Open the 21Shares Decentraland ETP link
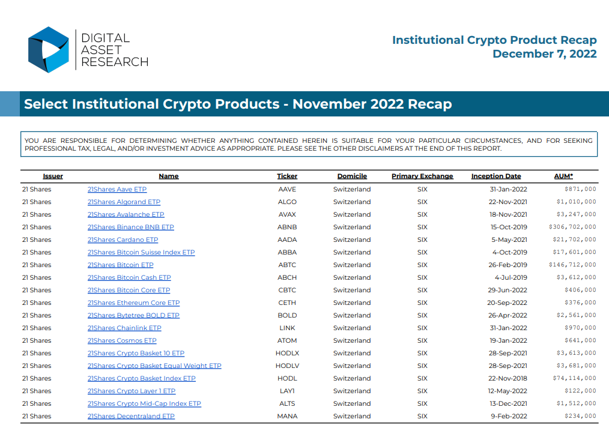The height and width of the screenshot is (428, 609). click(x=131, y=417)
